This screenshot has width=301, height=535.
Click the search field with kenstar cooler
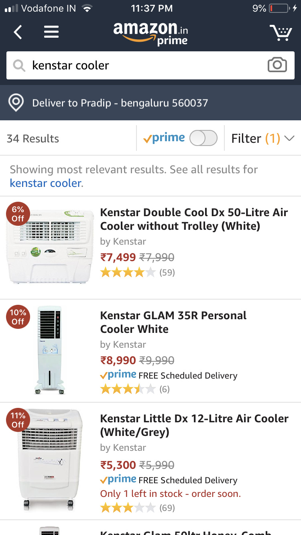144,65
